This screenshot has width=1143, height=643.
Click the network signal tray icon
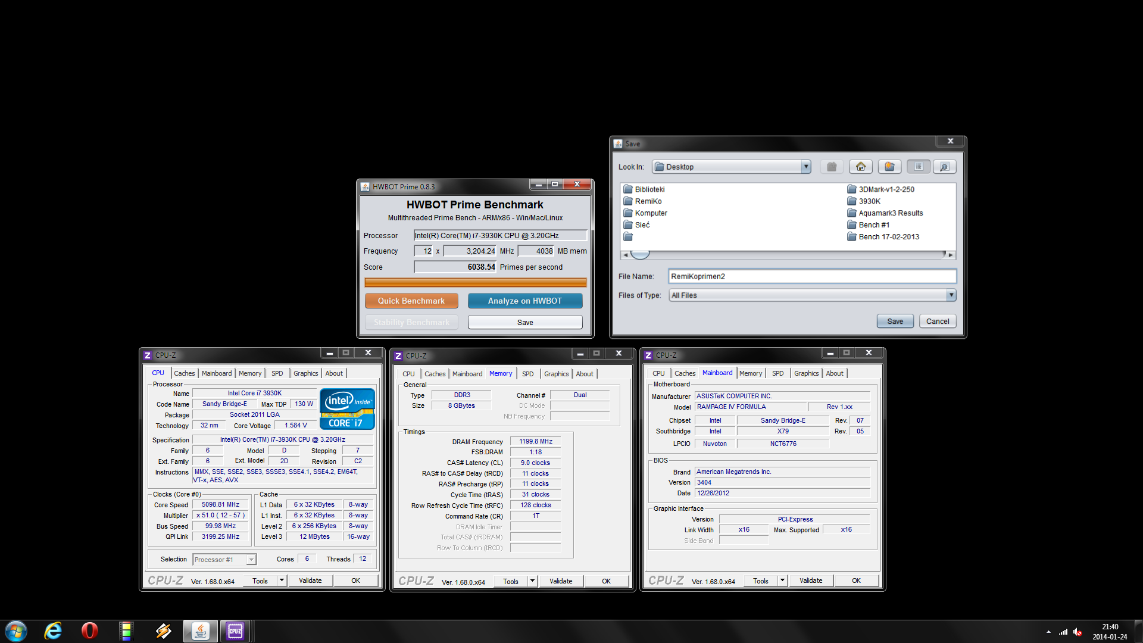point(1063,632)
